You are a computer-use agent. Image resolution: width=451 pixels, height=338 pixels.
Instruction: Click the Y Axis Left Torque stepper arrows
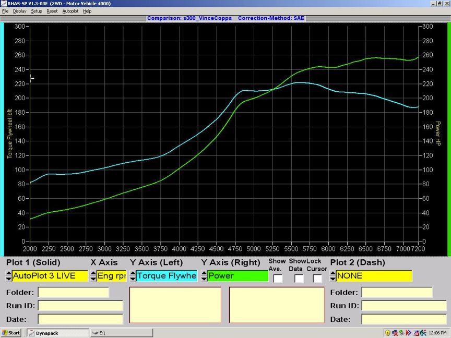tap(133, 276)
